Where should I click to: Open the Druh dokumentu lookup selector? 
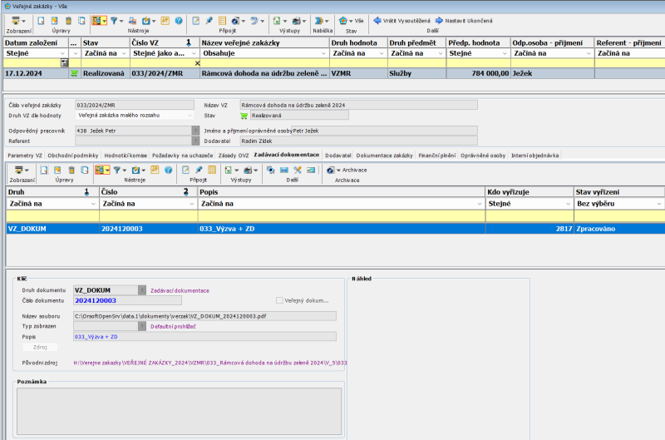pyautogui.click(x=142, y=290)
